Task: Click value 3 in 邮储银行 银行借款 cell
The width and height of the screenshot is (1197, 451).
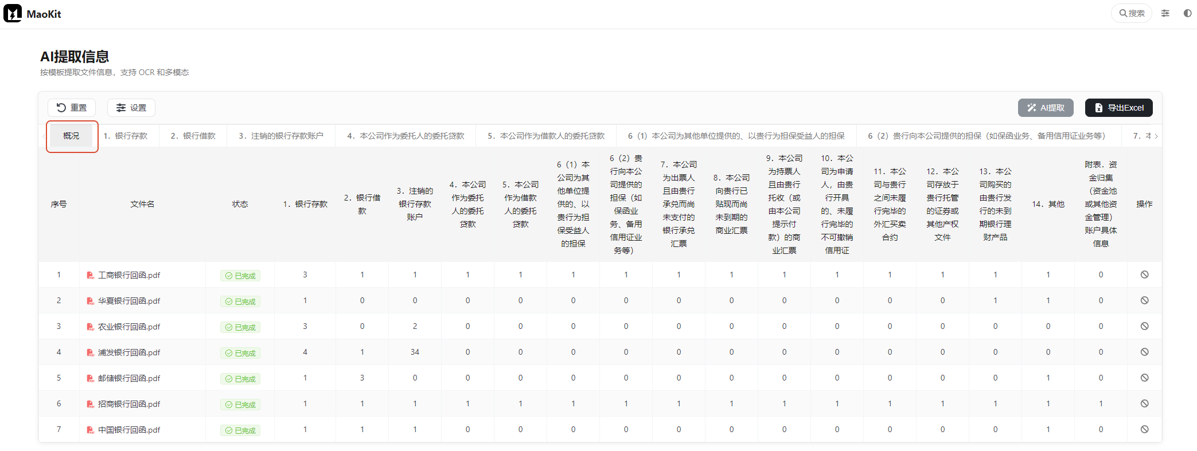Action: coord(362,378)
